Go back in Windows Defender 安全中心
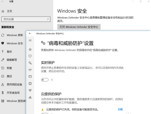Screen dimensions: 151x114 tap(30, 34)
